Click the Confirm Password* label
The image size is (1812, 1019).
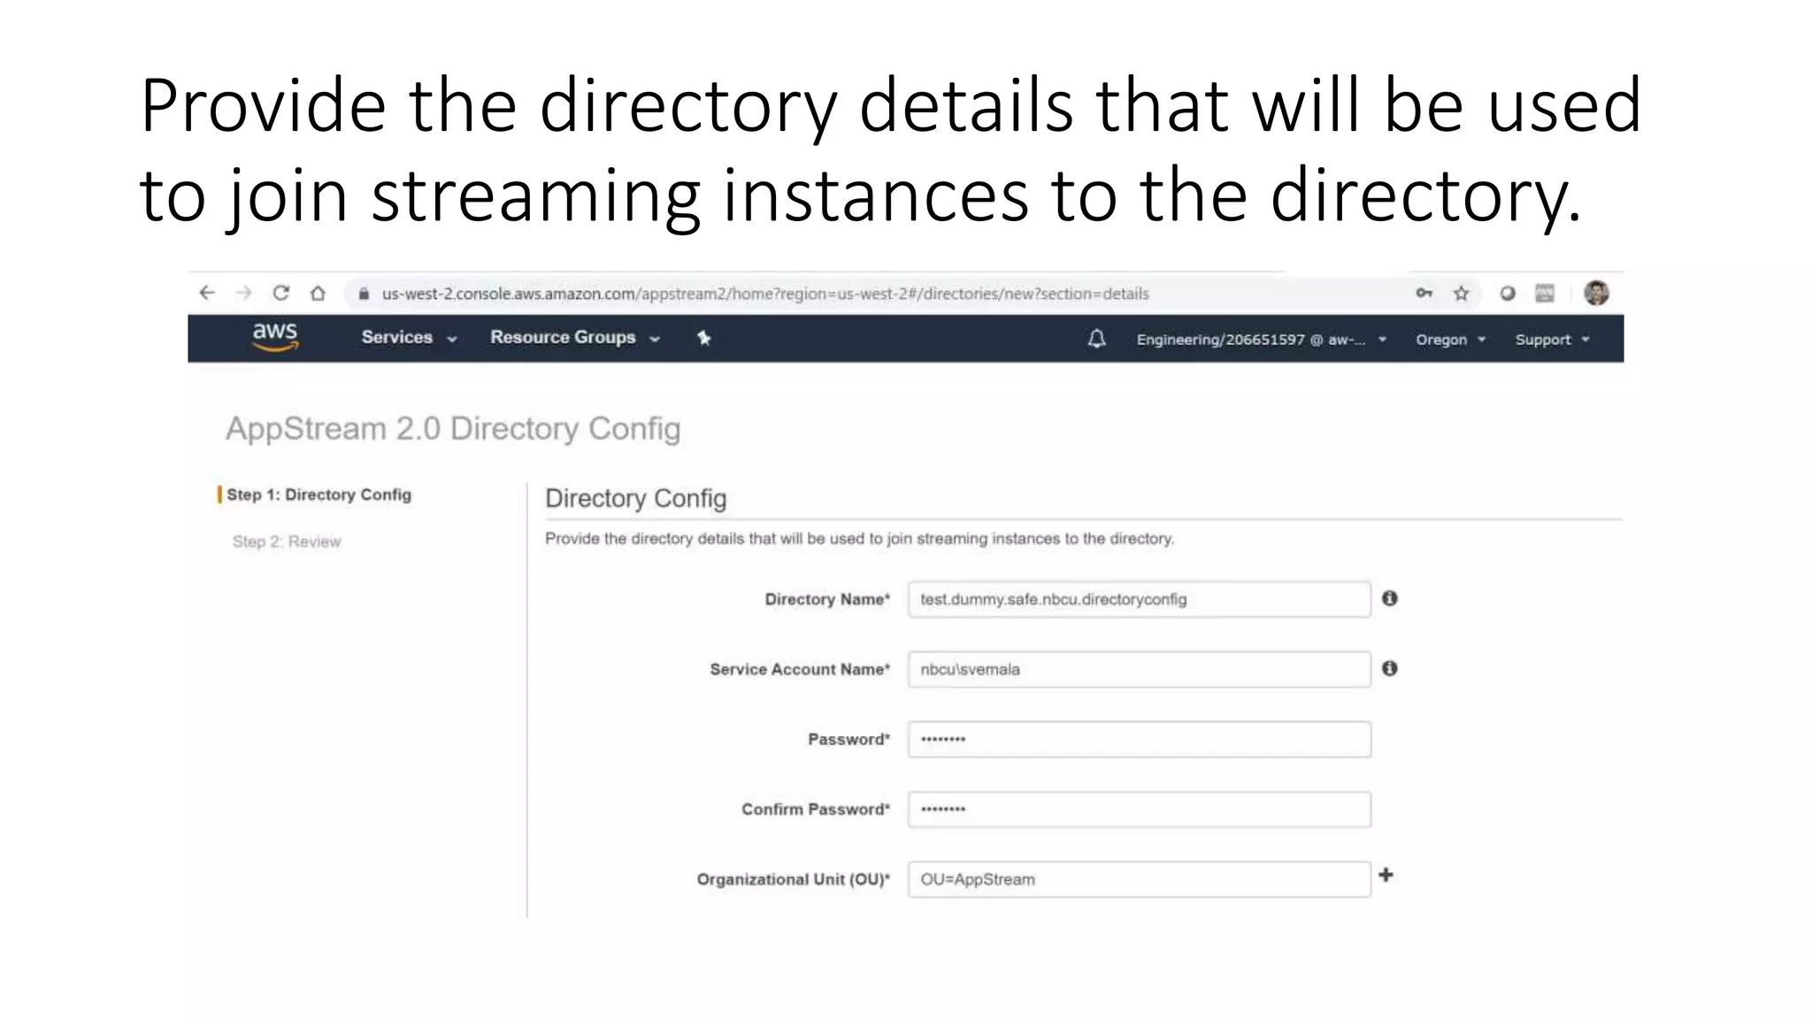(x=816, y=809)
